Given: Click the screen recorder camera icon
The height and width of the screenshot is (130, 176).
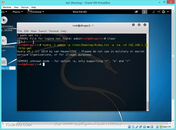Looking at the screenshot, I should (136, 12).
